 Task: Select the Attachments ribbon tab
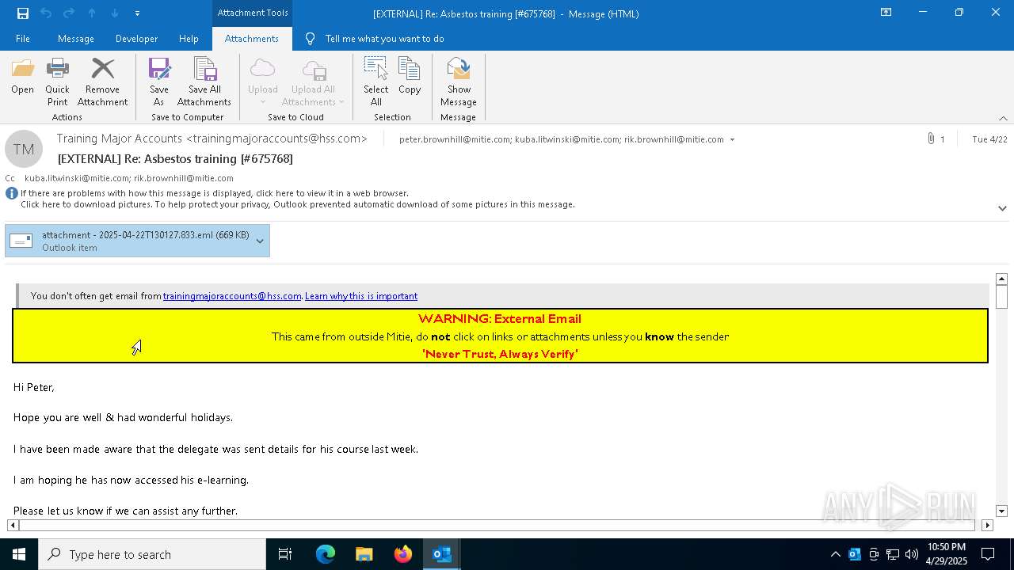tap(252, 39)
